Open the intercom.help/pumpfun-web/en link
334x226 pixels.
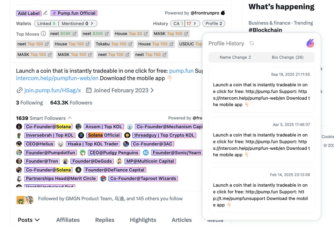pyautogui.click(x=57, y=78)
